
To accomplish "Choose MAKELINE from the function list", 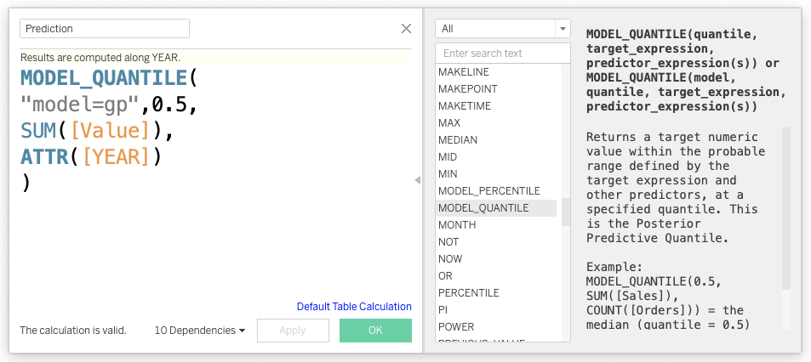I will click(x=464, y=72).
